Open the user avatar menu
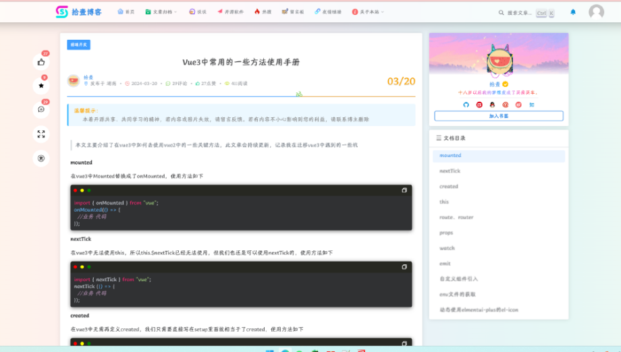Screen dimensions: 621x352 pos(596,12)
